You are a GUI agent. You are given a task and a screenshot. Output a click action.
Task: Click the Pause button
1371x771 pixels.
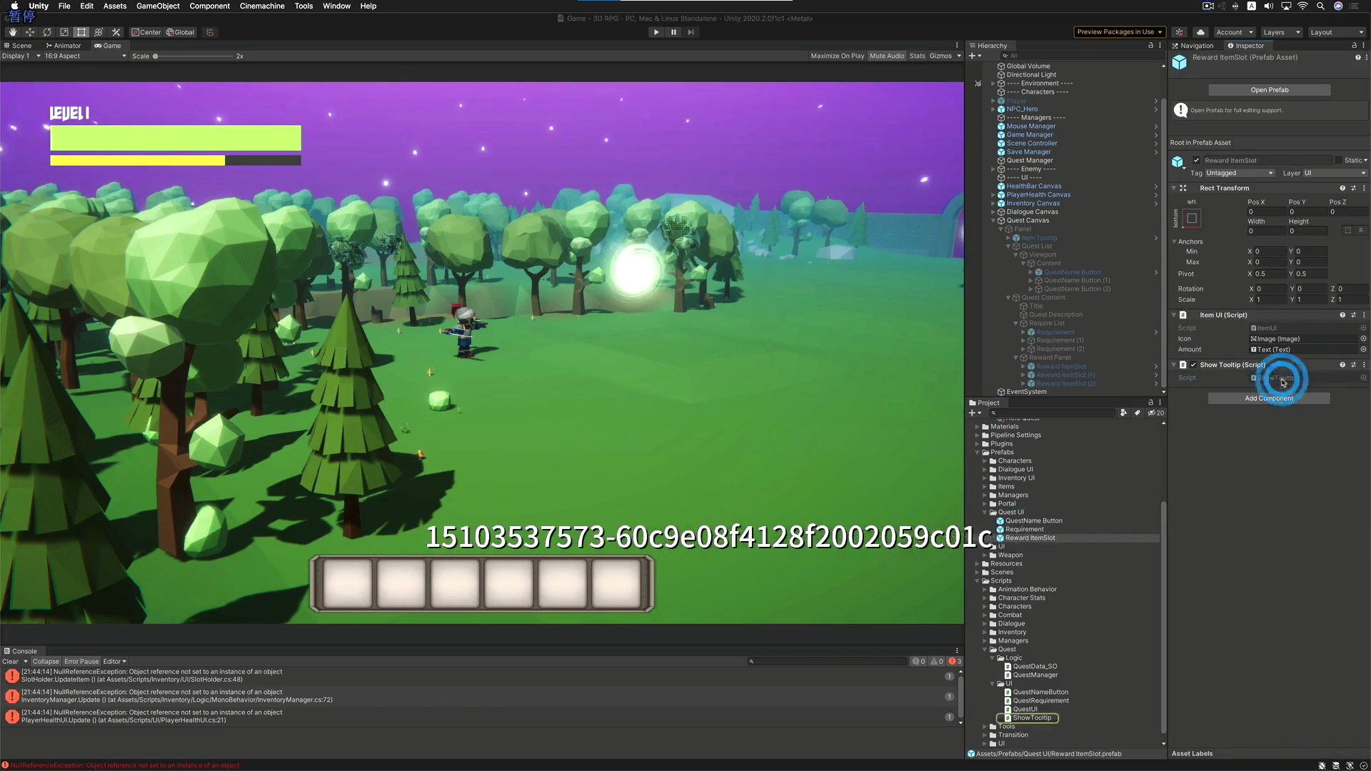tap(673, 32)
